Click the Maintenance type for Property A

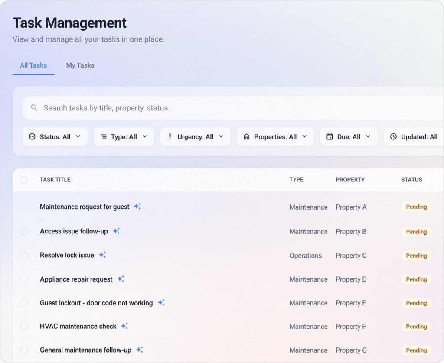(x=308, y=207)
